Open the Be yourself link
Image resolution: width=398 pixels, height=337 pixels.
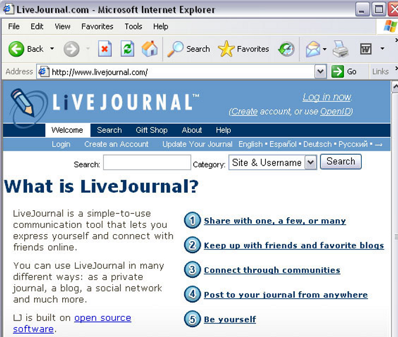tap(230, 319)
